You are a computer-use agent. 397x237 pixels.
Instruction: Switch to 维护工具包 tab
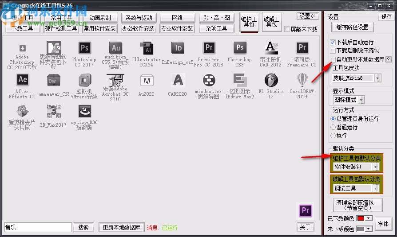click(249, 22)
